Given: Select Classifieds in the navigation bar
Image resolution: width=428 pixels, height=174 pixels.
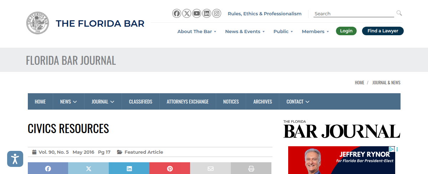Looking at the screenshot, I should pos(141,102).
